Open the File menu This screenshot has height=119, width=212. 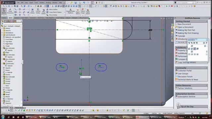[x=18, y=3]
